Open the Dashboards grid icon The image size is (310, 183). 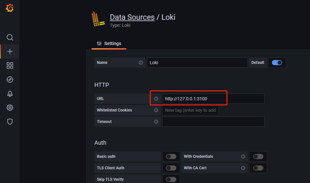click(10, 65)
